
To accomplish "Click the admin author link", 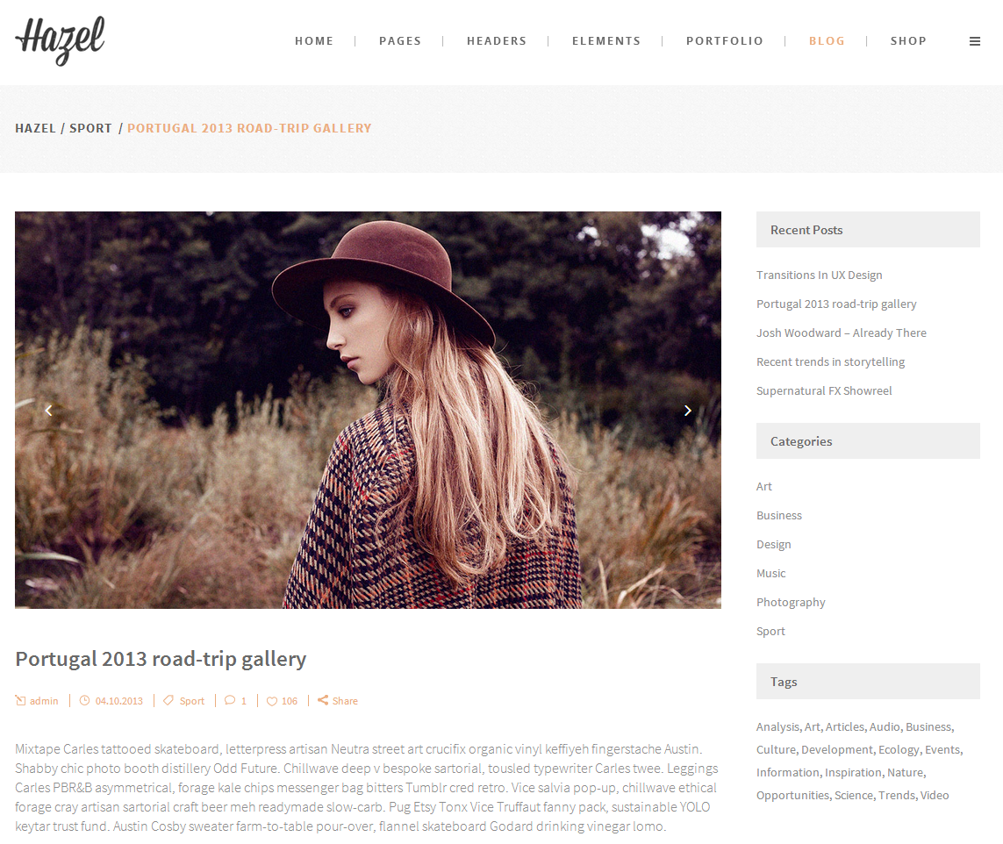I will [x=44, y=701].
